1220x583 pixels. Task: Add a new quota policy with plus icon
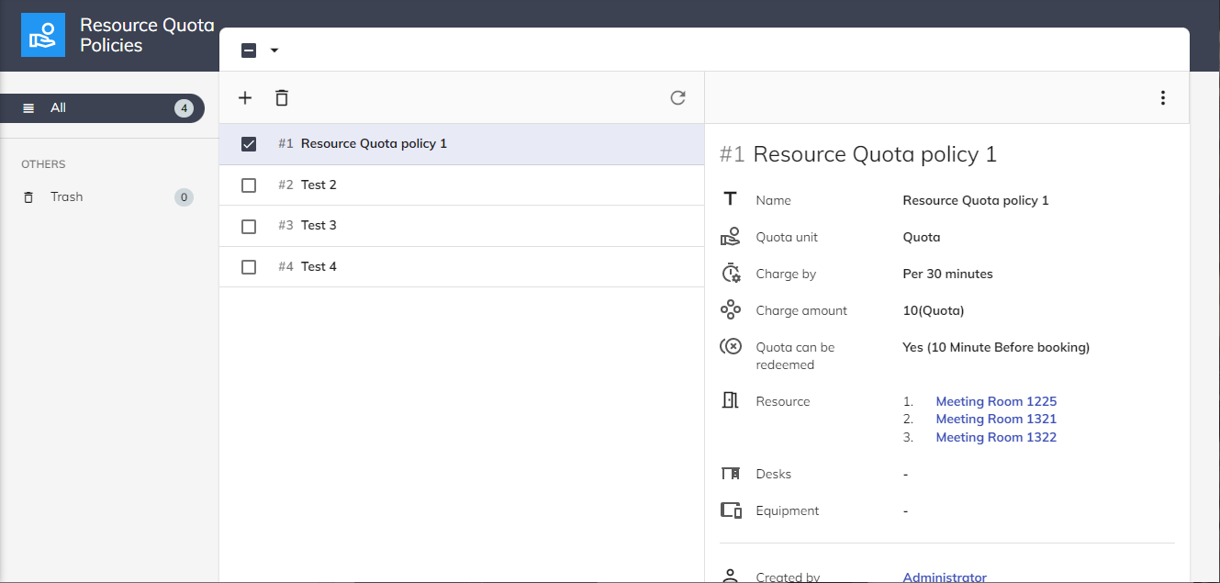[x=245, y=98]
